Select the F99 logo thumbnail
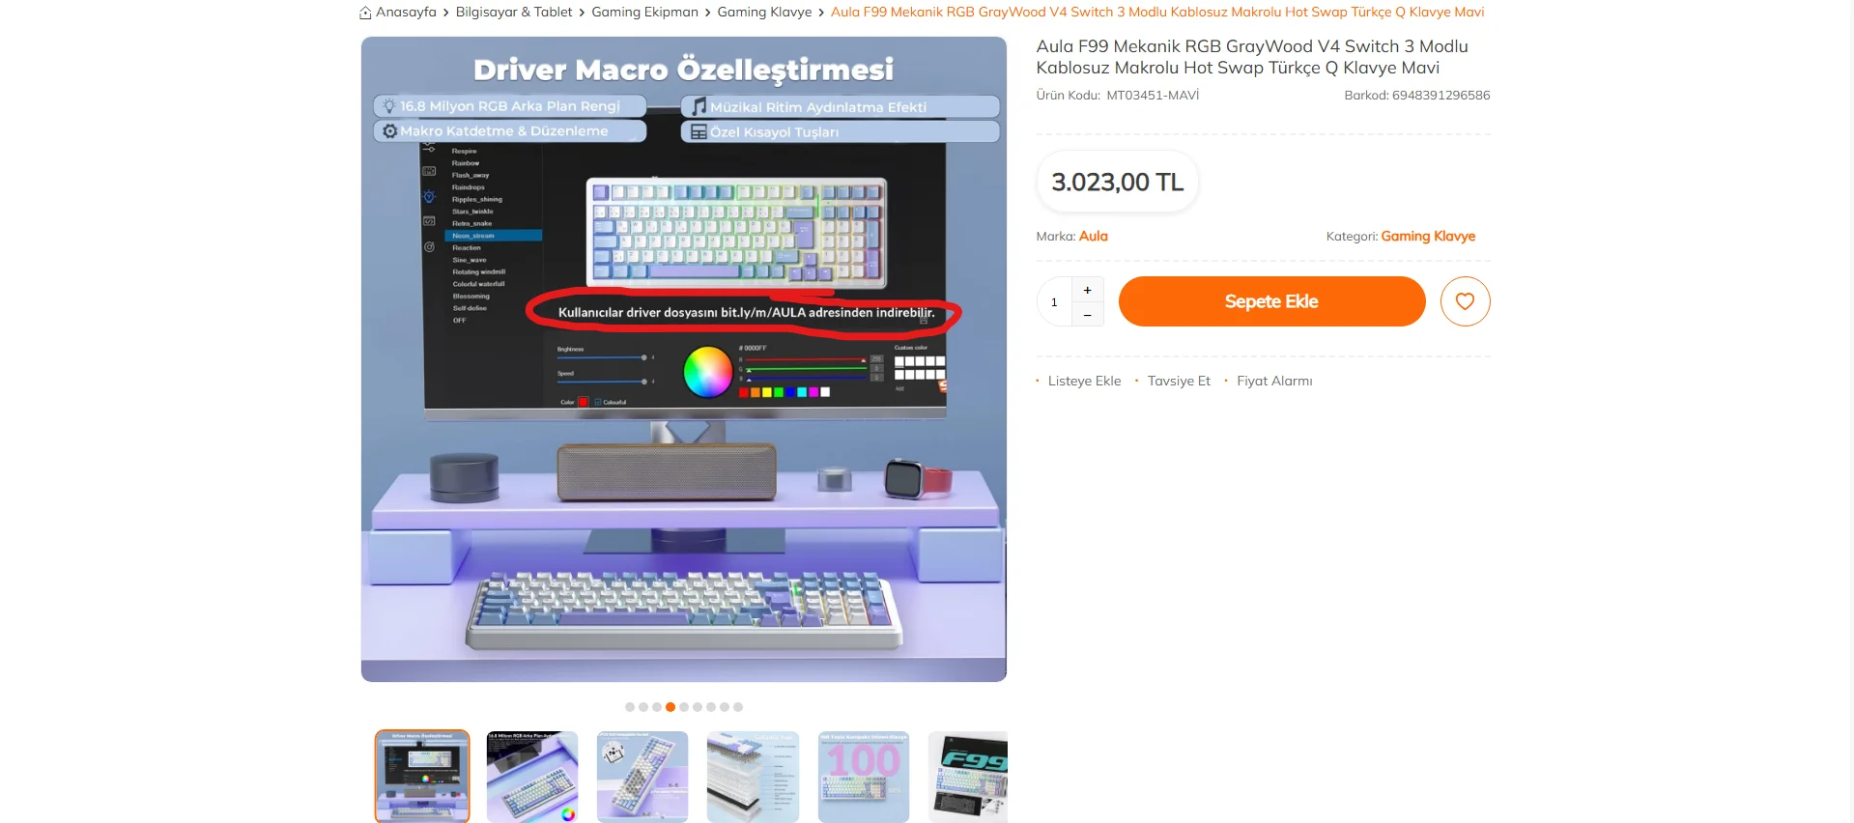 pos(968,777)
